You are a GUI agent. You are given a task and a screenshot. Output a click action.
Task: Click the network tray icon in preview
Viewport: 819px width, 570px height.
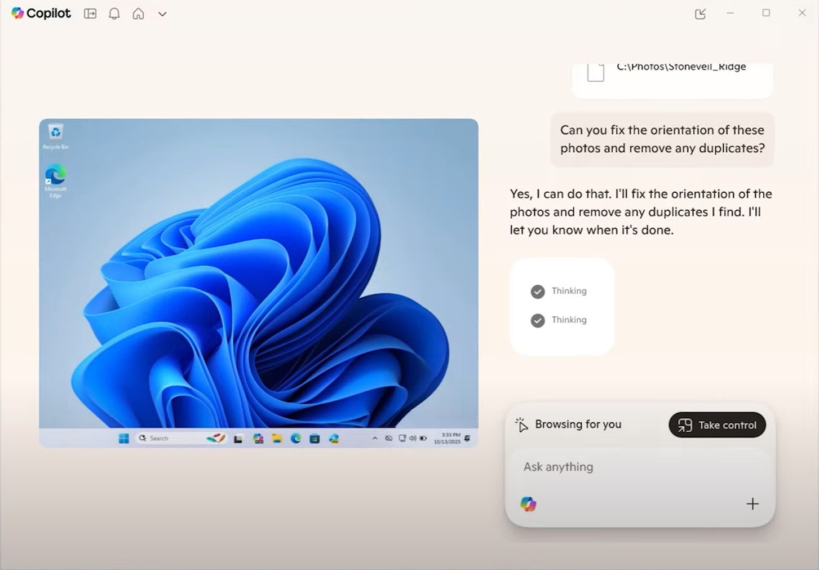pos(402,438)
